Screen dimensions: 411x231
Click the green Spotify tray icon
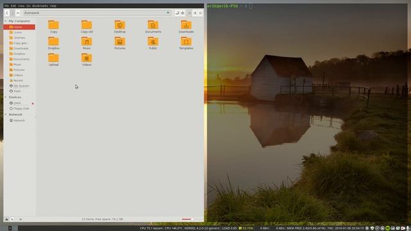tap(388, 228)
